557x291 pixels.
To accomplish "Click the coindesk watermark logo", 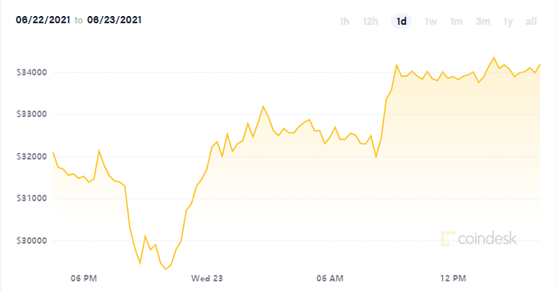I will tap(478, 238).
